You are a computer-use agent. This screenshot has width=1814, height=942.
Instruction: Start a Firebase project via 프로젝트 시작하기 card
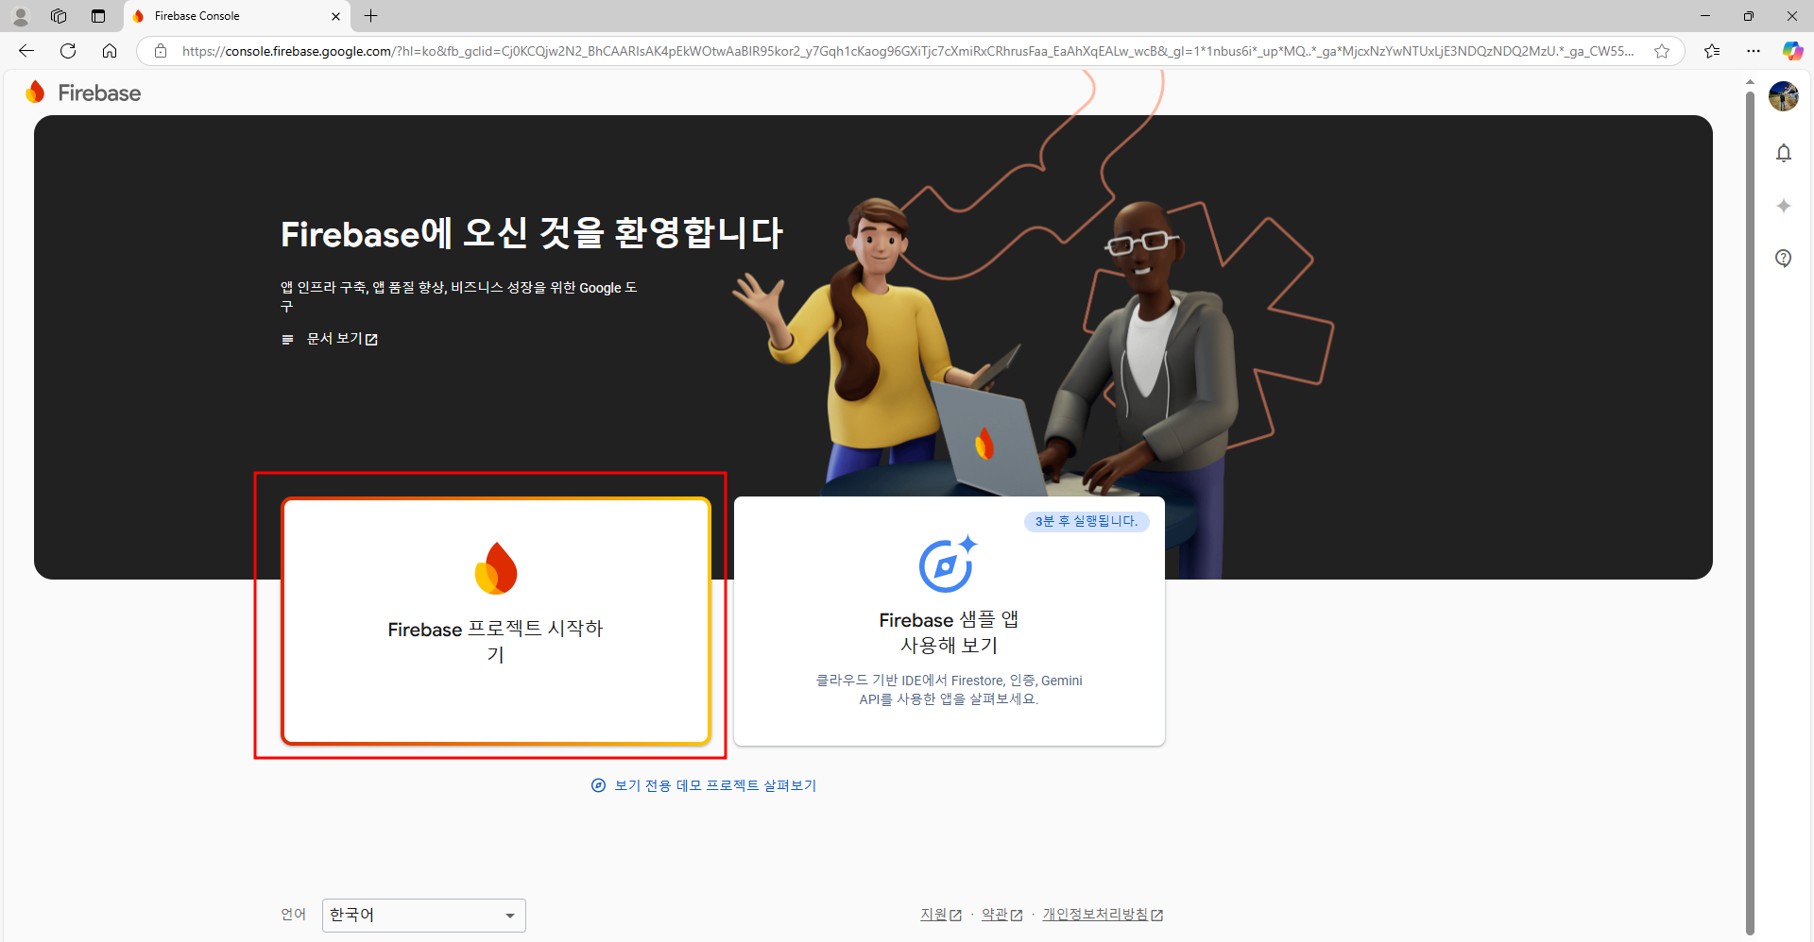click(x=496, y=621)
